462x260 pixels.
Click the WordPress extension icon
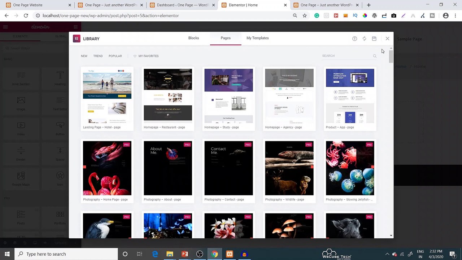[374, 16]
